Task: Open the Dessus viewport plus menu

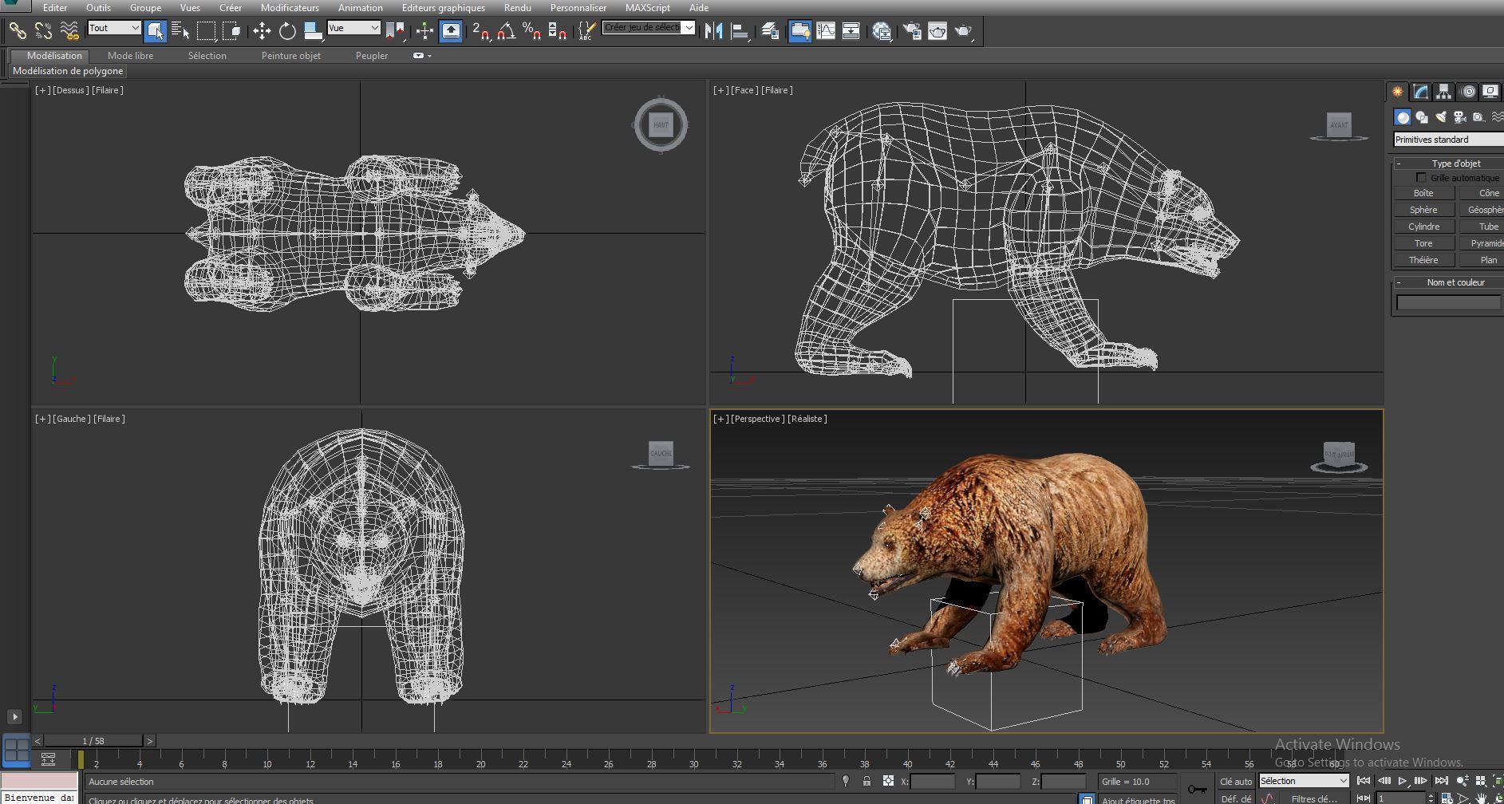Action: pos(42,90)
